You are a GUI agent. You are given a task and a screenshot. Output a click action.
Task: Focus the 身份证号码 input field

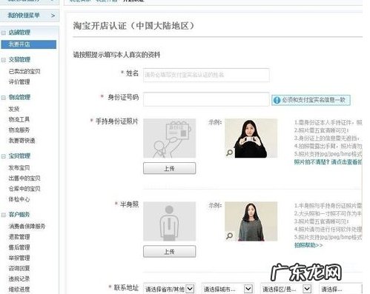[x=206, y=99]
